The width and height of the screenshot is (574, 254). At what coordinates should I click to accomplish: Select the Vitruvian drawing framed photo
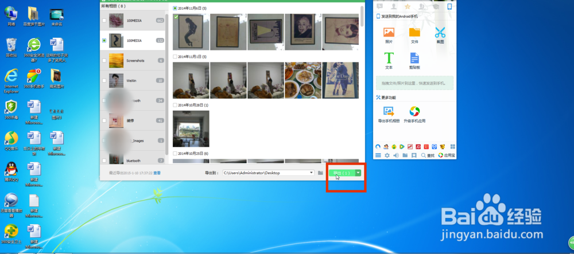coord(228,32)
